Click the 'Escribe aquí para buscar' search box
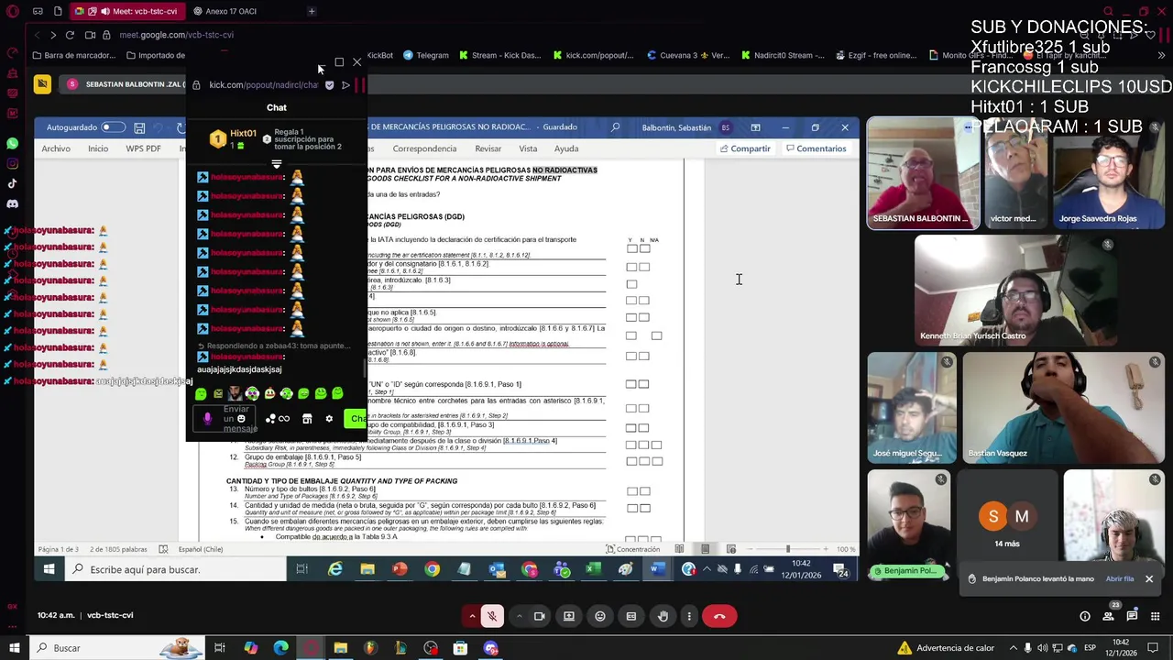Viewport: 1173px width, 660px height. pyautogui.click(x=176, y=569)
